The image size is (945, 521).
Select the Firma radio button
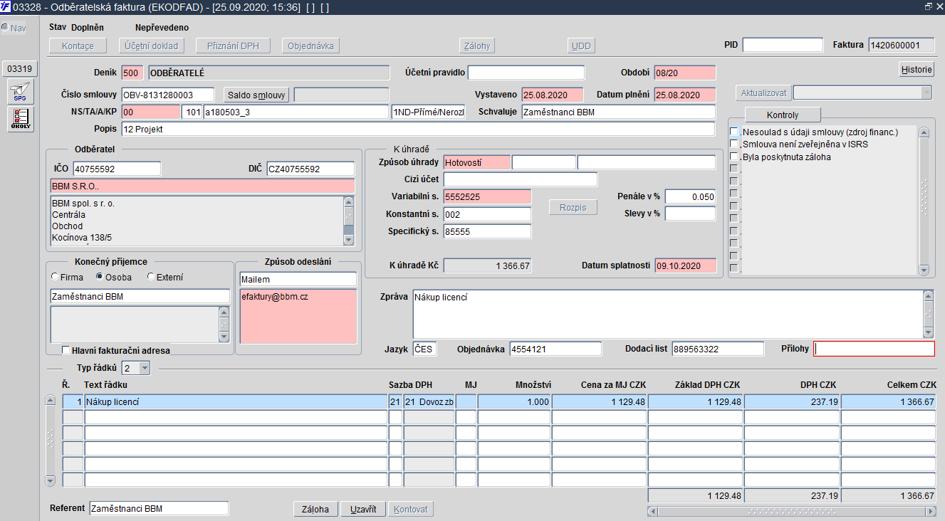coord(55,277)
